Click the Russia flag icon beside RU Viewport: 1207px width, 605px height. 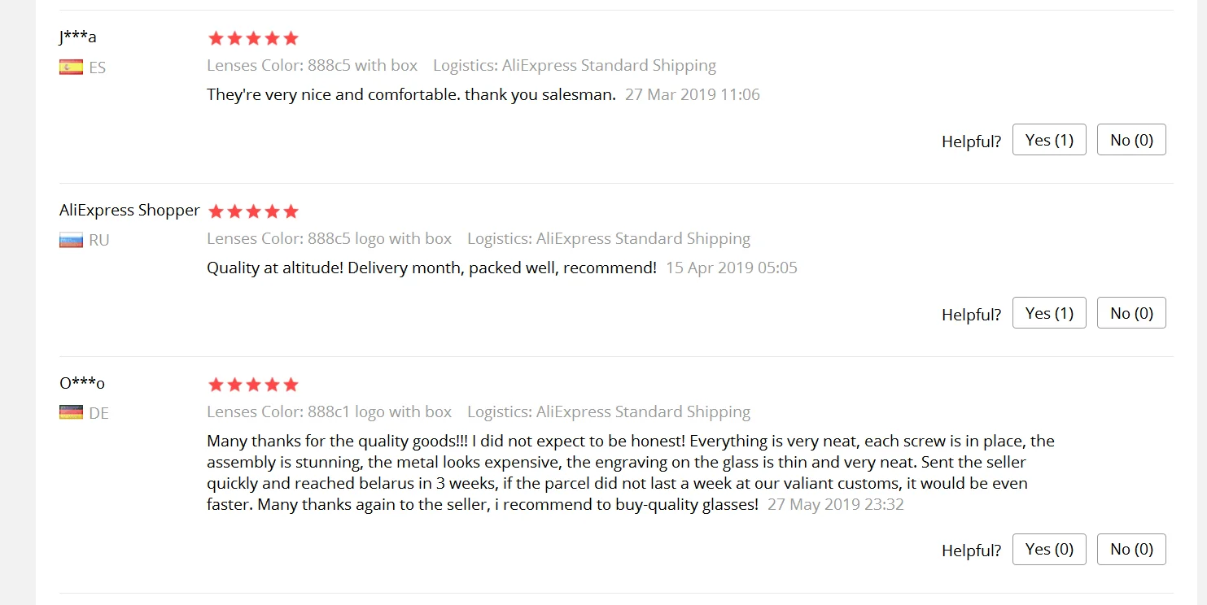tap(71, 241)
